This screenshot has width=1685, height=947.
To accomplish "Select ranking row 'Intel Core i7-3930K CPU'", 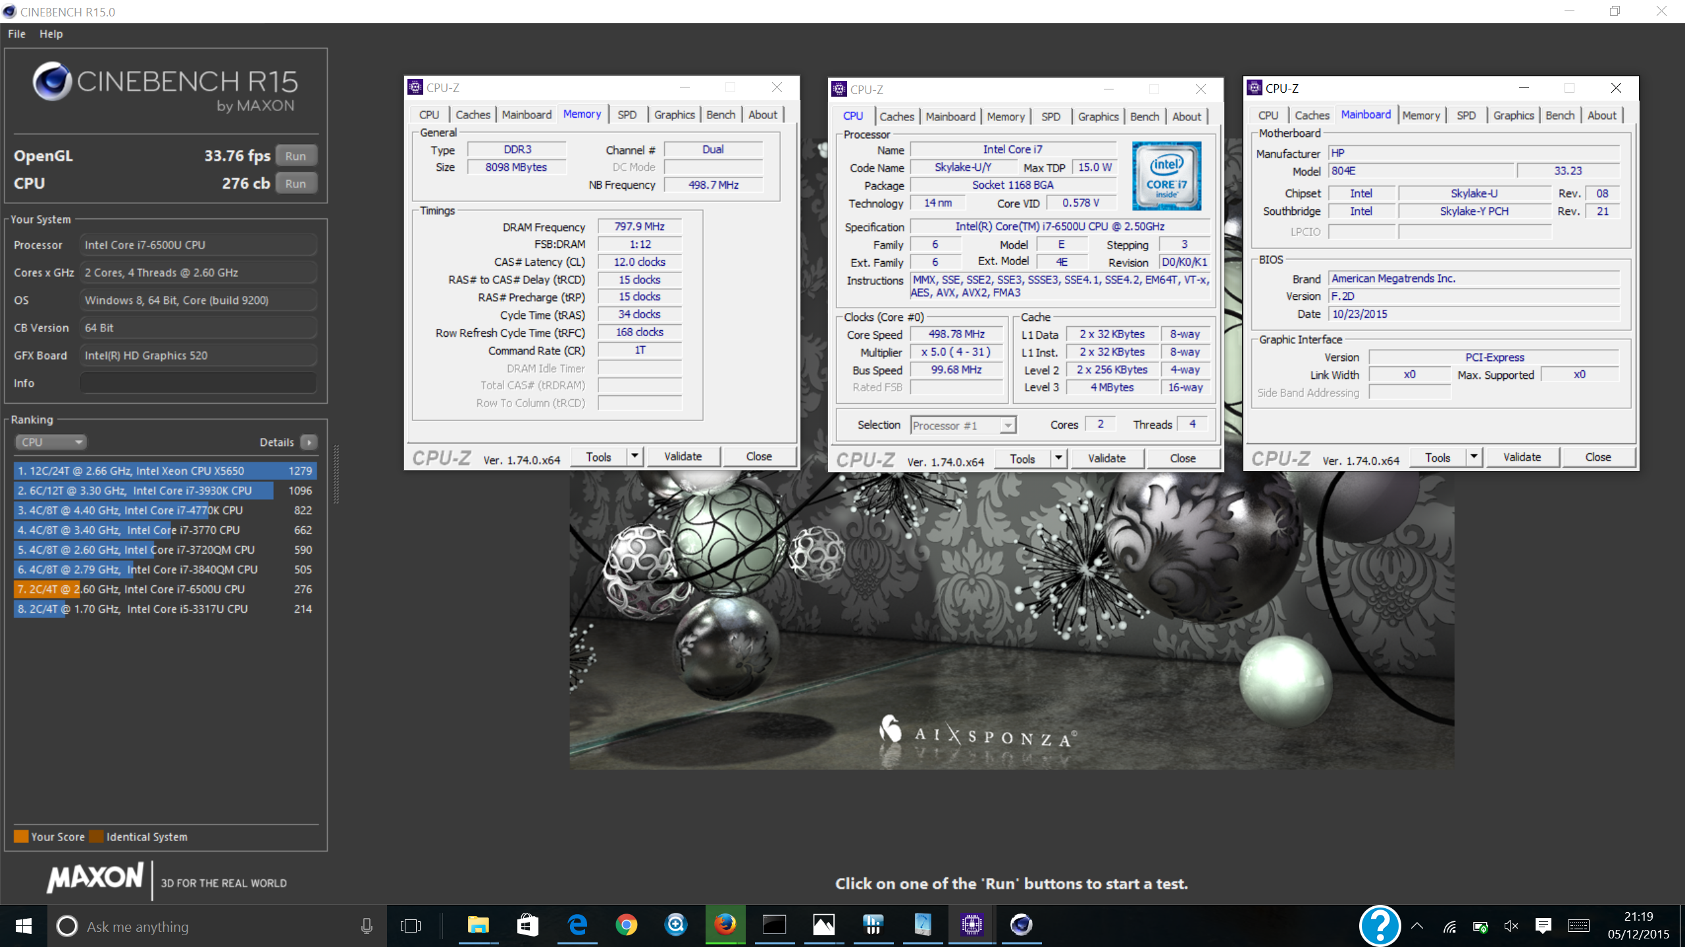I will click(x=165, y=491).
